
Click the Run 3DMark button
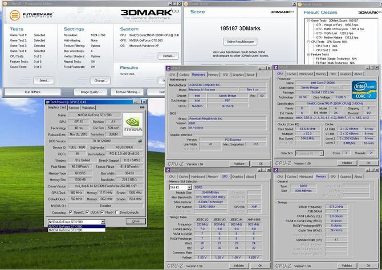(x=32, y=92)
